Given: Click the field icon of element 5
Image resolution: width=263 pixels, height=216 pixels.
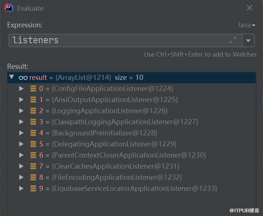Looking at the screenshot, I should coord(33,144).
